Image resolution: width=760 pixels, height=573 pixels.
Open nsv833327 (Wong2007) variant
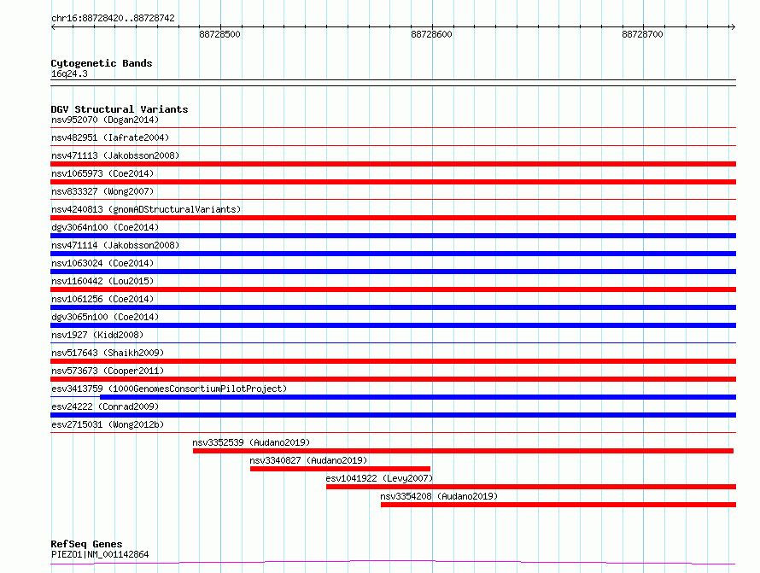(102, 191)
